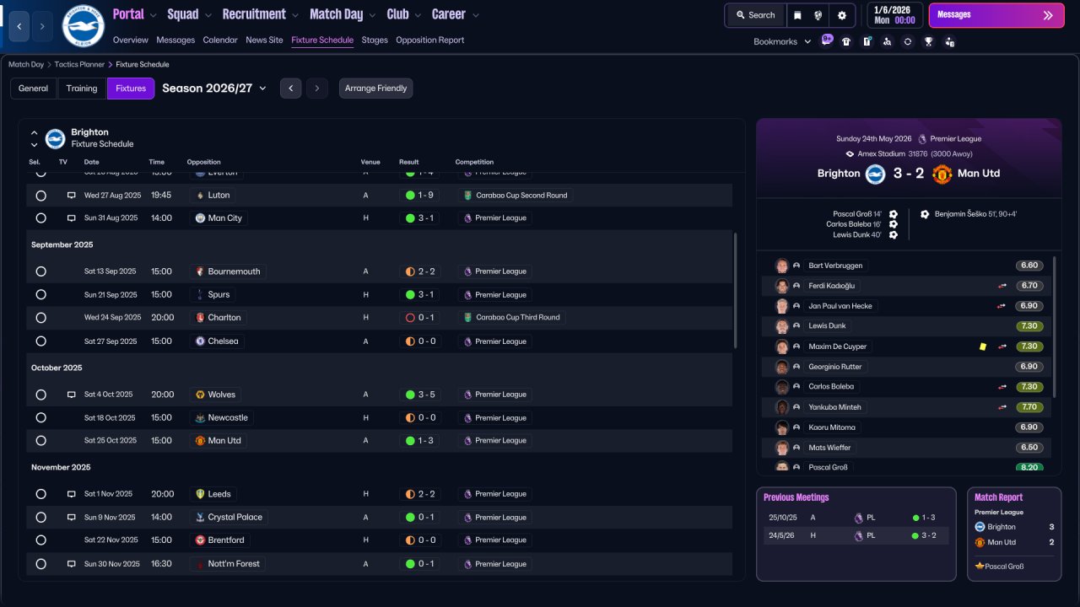Click the shirt icon in bookmarks bar
1080x607 pixels.
click(x=846, y=41)
